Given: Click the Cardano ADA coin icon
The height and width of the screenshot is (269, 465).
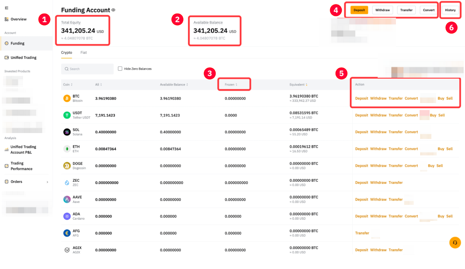Looking at the screenshot, I should pyautogui.click(x=67, y=216).
